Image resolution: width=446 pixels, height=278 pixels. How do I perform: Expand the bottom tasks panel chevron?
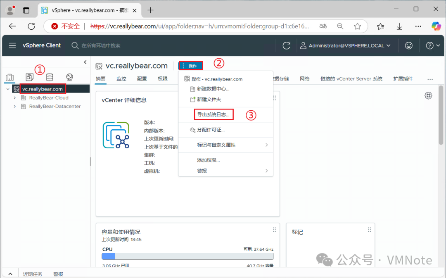click(10, 274)
